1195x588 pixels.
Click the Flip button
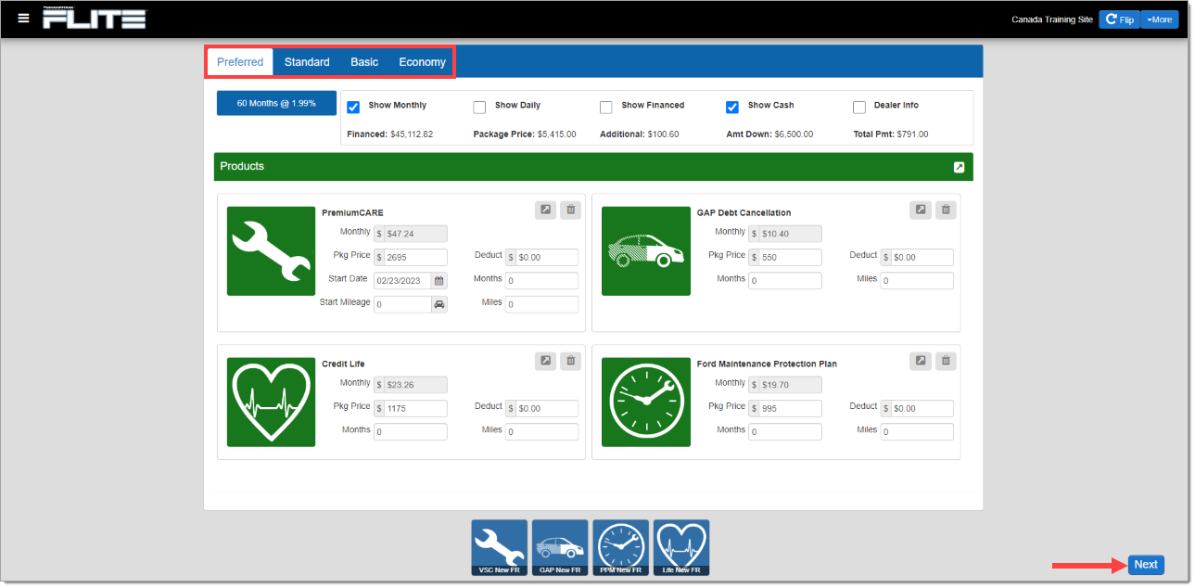1120,19
